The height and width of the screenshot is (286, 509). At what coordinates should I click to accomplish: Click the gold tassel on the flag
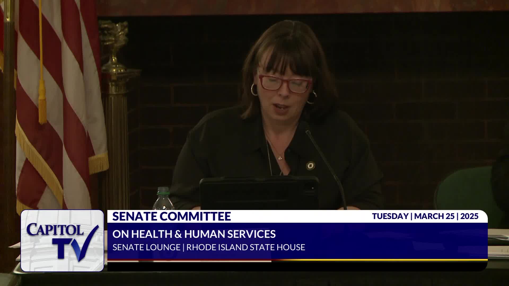coord(42,103)
